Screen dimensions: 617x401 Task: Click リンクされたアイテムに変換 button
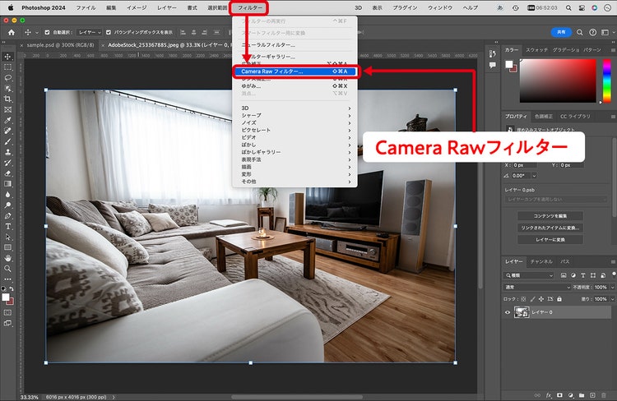550,228
